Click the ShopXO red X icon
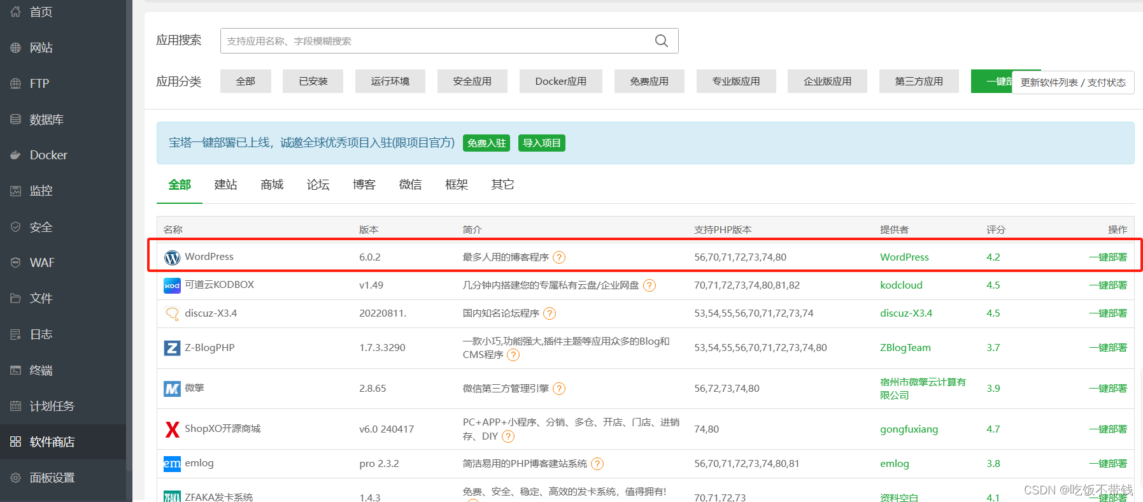 [172, 429]
